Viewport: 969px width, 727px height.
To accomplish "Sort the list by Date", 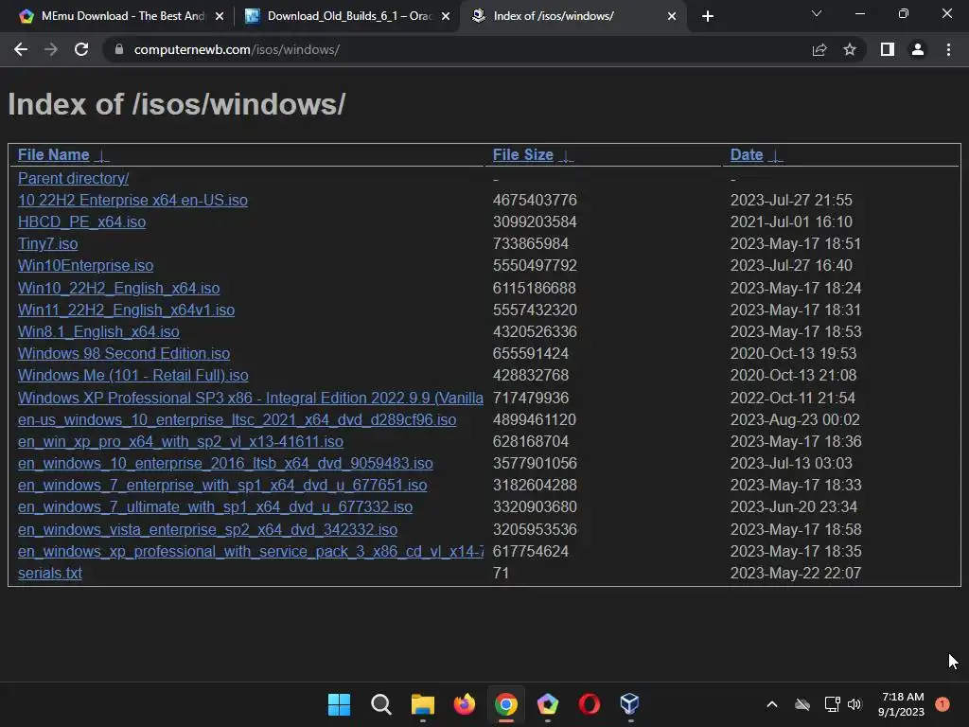I will (x=747, y=154).
